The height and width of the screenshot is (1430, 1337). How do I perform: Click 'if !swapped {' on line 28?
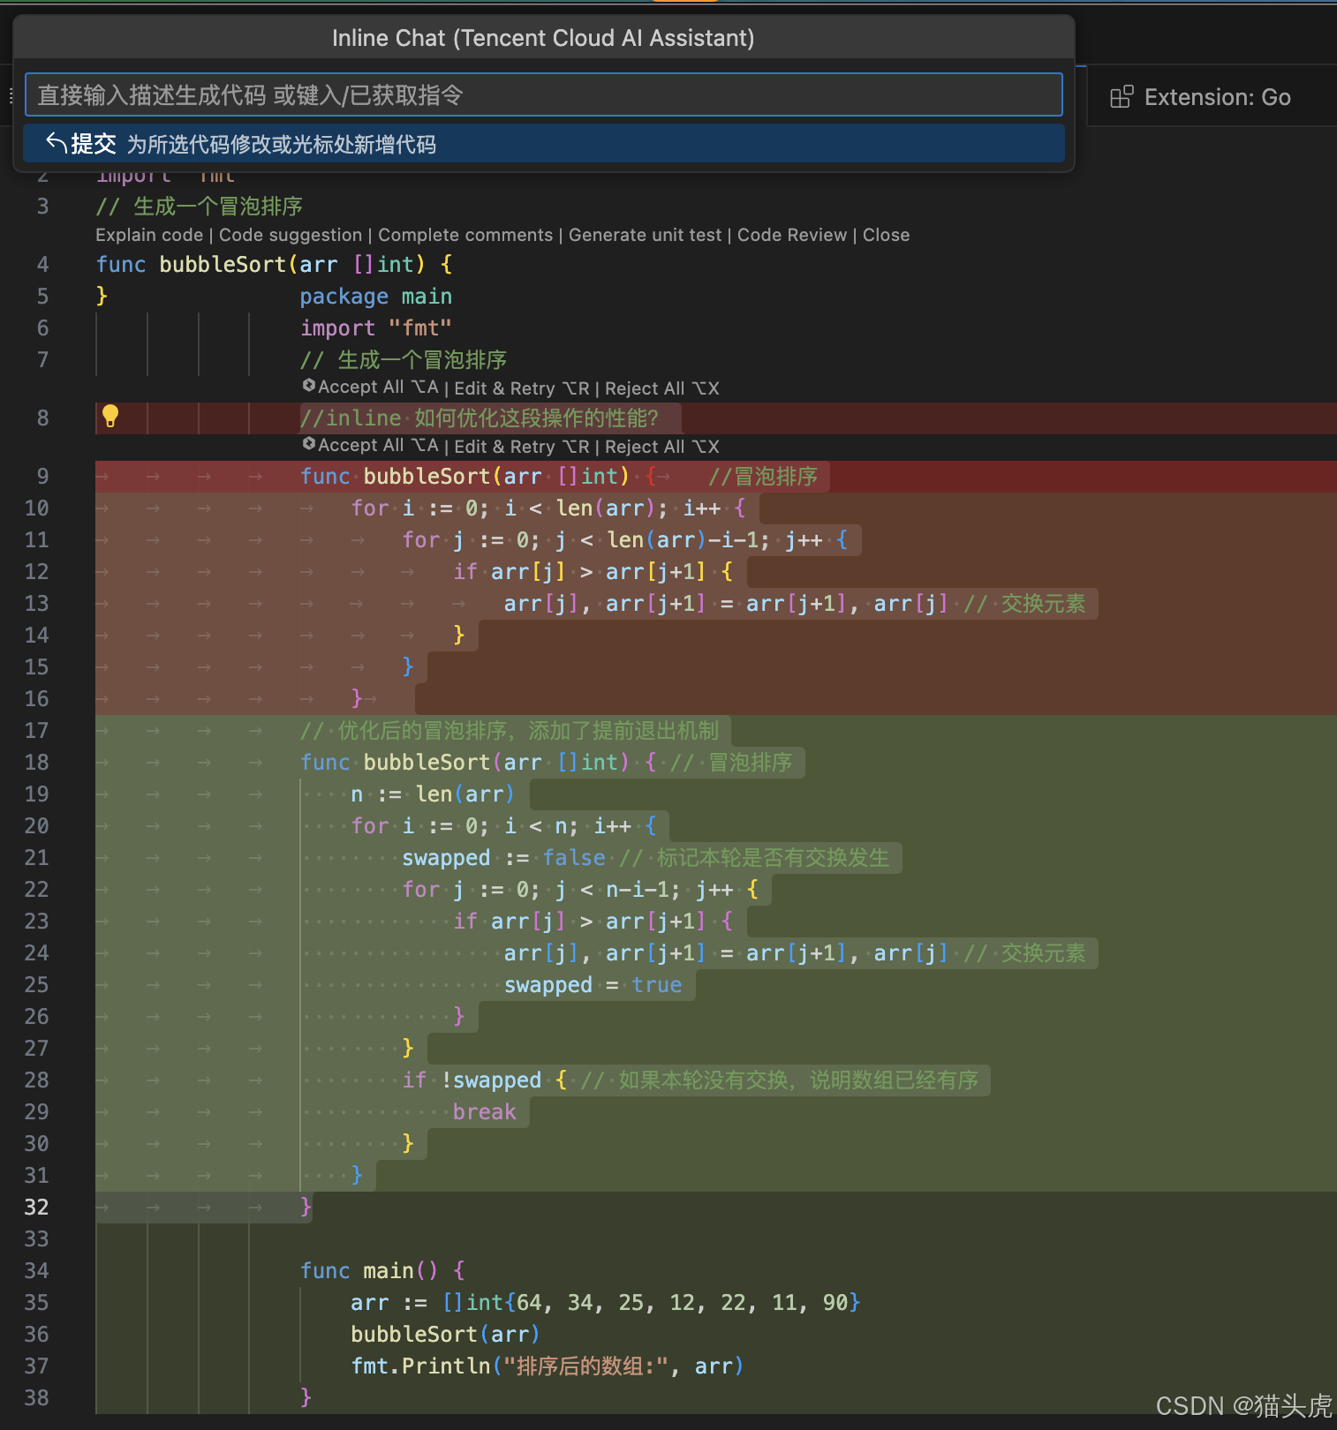pos(485,1080)
